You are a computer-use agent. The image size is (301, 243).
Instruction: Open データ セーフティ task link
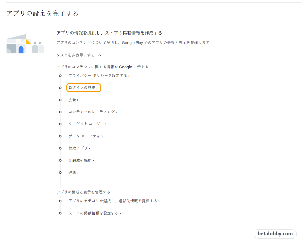coord(86,136)
